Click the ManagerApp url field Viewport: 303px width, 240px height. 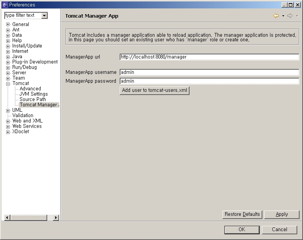(209, 57)
